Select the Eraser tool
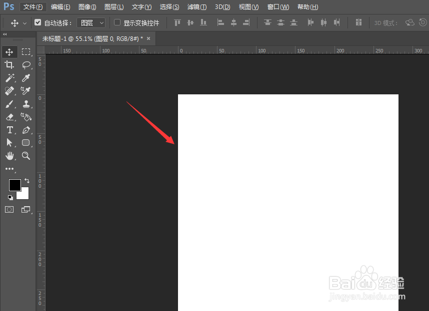Screen dimensions: 429x311 point(9,117)
